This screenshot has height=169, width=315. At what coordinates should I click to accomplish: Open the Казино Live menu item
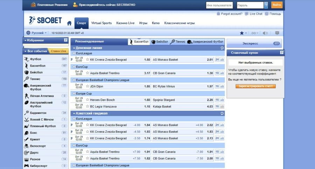coord(125,23)
